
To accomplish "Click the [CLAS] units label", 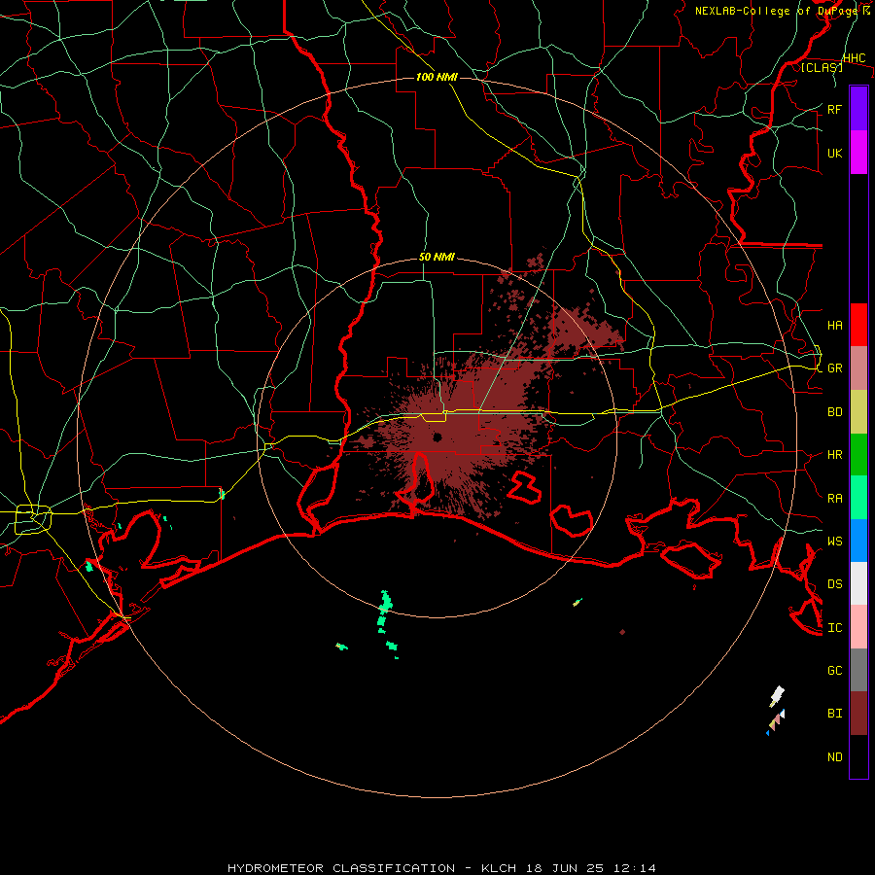I will pos(822,67).
